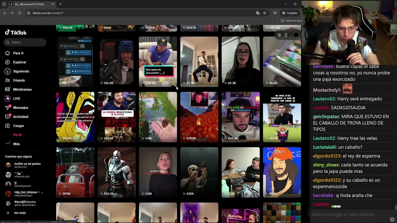Open the video with 136.5K views
397x223 pixels.
[x=117, y=62]
